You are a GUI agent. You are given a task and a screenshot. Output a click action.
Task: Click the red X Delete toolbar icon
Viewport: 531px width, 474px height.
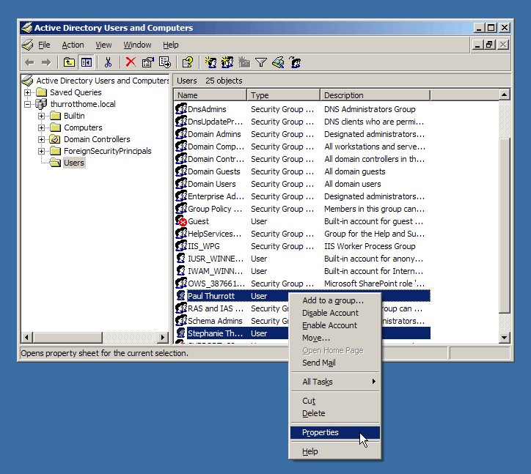pos(131,62)
